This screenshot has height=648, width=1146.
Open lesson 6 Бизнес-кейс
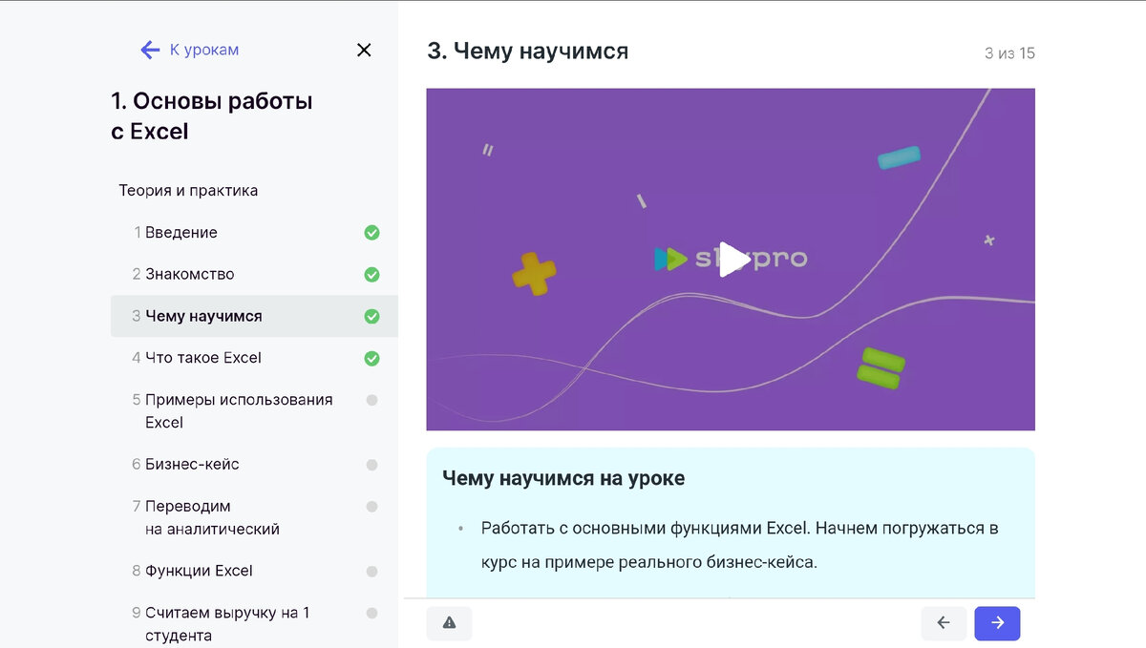point(254,464)
